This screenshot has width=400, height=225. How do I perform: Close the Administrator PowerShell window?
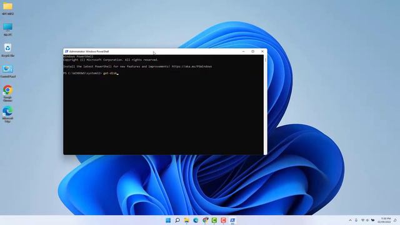coord(262,51)
